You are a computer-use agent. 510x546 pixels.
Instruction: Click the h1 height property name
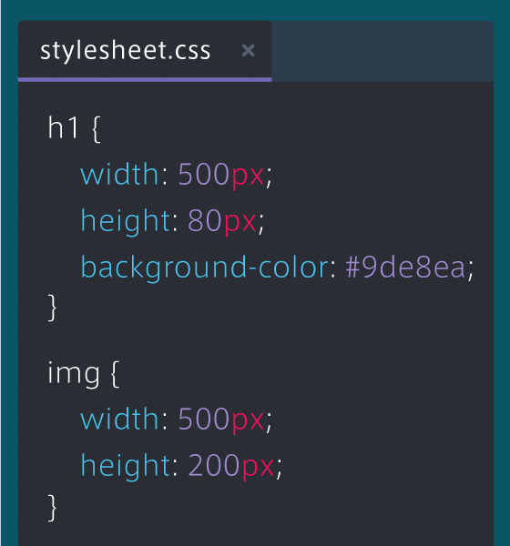pos(125,222)
